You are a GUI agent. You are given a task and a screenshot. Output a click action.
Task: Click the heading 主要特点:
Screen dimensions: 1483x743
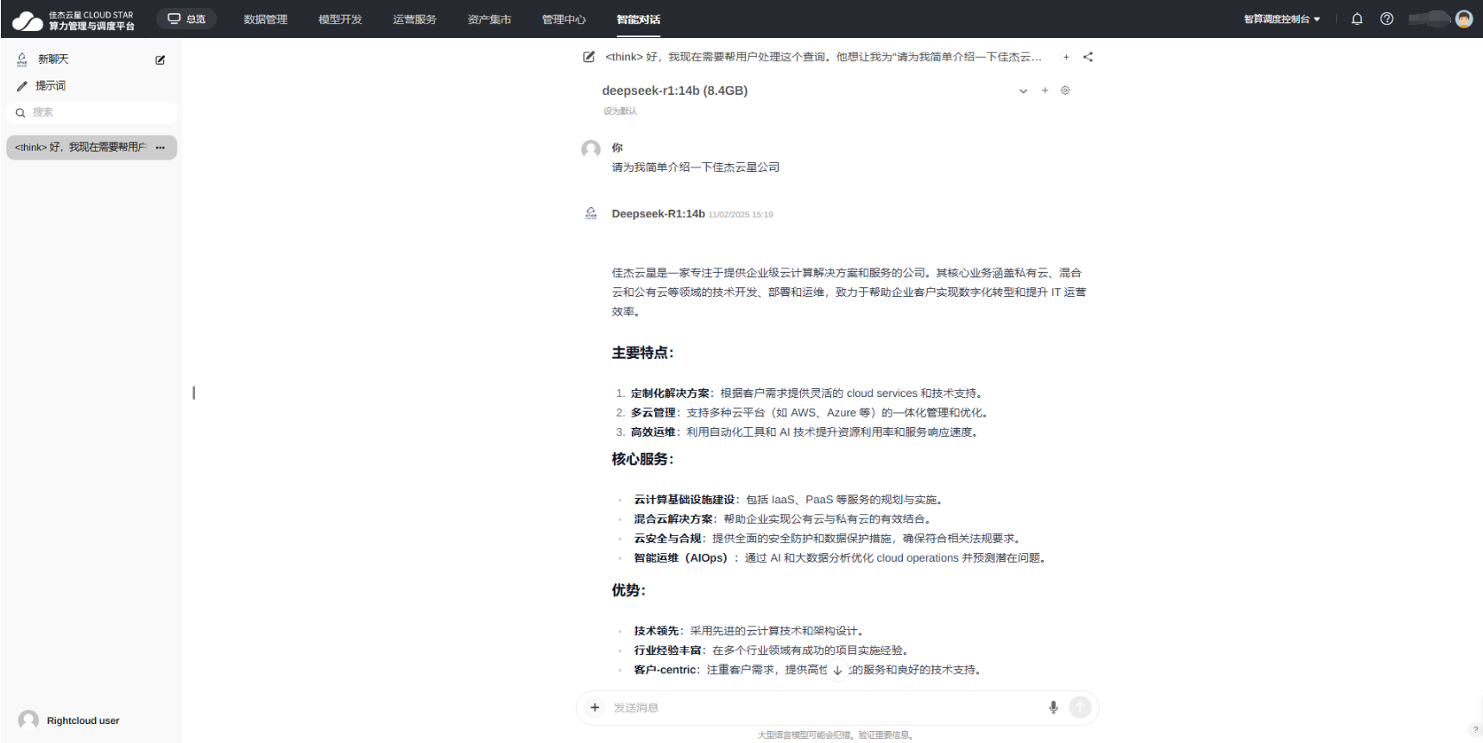[643, 353]
